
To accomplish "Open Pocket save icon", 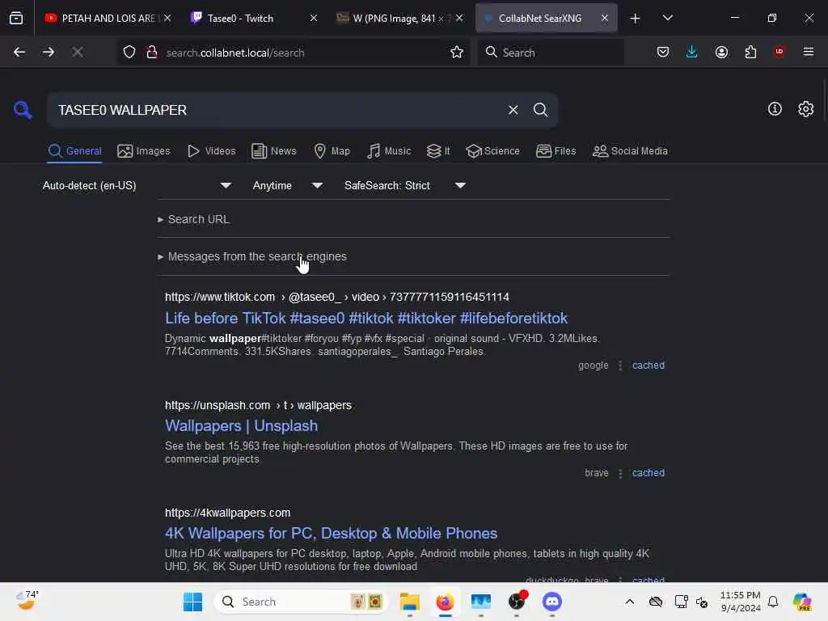I will 663,52.
